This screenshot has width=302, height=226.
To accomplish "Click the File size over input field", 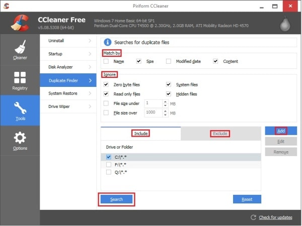I will (x=153, y=113).
